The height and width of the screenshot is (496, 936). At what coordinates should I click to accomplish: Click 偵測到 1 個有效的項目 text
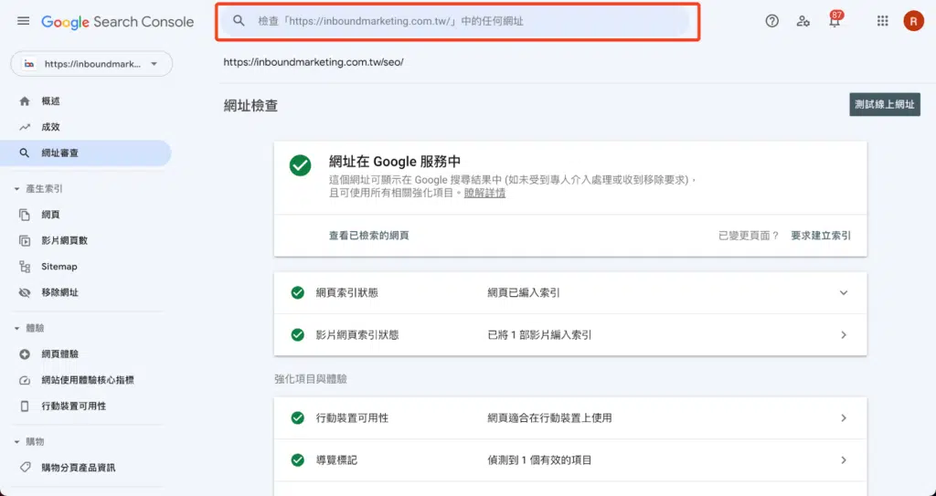pos(539,460)
